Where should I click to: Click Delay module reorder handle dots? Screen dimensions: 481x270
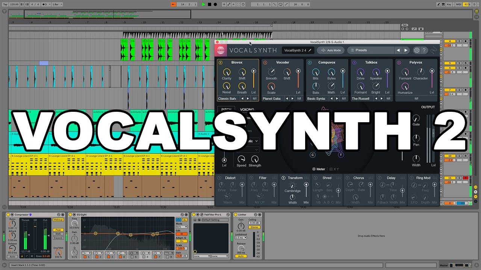click(x=403, y=178)
